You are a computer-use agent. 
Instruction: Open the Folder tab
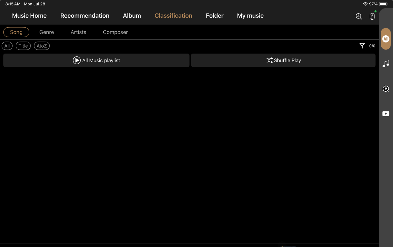click(x=215, y=16)
